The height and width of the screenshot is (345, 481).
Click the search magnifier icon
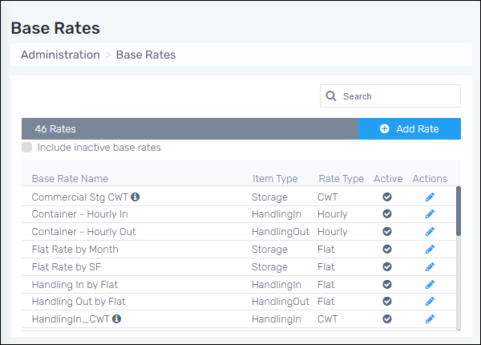click(330, 95)
